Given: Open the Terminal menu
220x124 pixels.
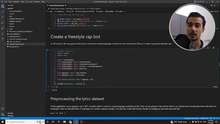Looking at the screenshot, I should coord(37,2).
